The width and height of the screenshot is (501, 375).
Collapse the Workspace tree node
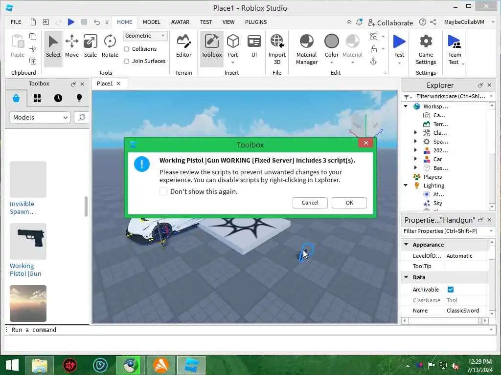(x=406, y=106)
